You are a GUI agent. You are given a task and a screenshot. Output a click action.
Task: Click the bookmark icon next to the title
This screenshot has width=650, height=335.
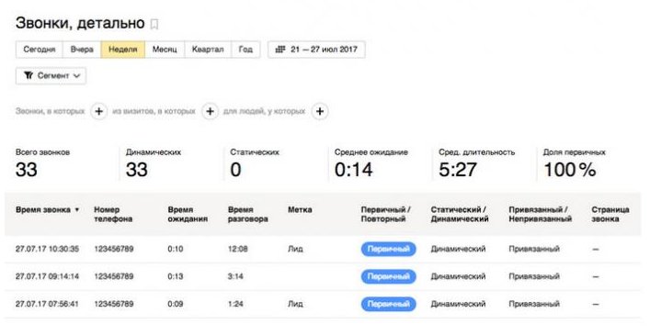coord(154,25)
